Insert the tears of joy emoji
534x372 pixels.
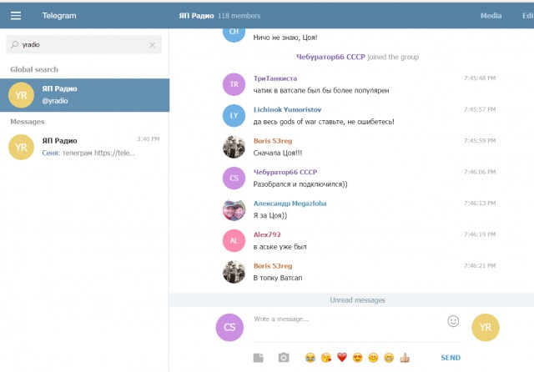tap(310, 358)
